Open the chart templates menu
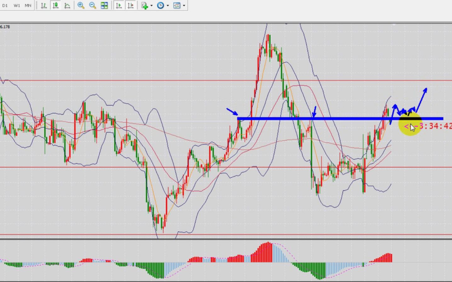This screenshot has width=452, height=282. point(177,5)
